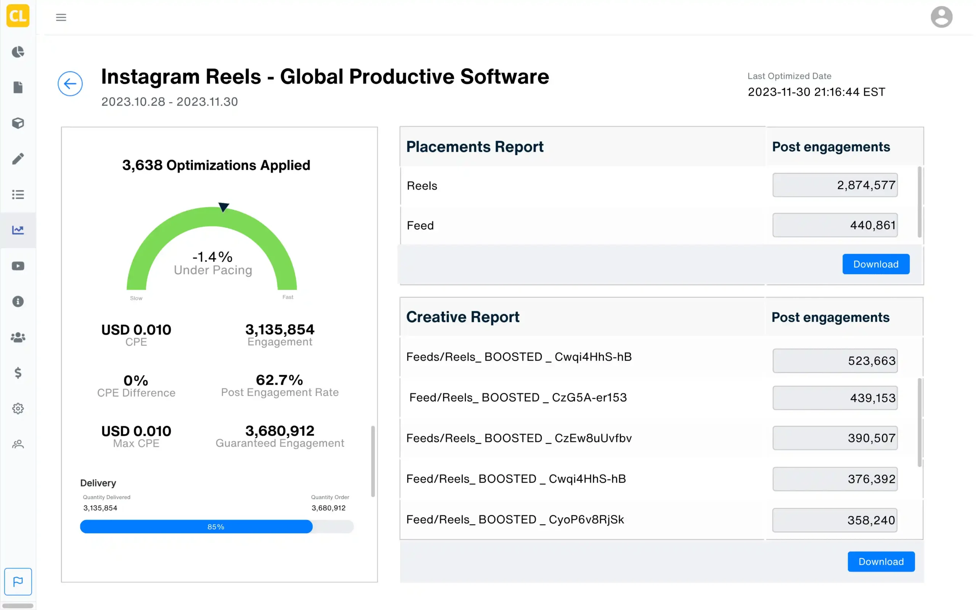Open the package box icon in sidebar
The image size is (976, 610).
(x=18, y=124)
